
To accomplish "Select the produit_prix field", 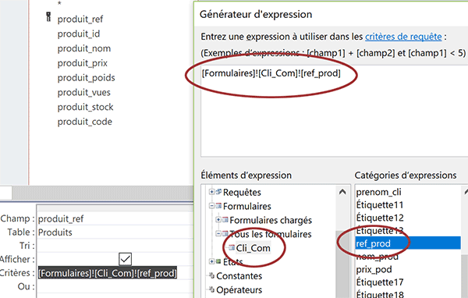I will (x=83, y=63).
